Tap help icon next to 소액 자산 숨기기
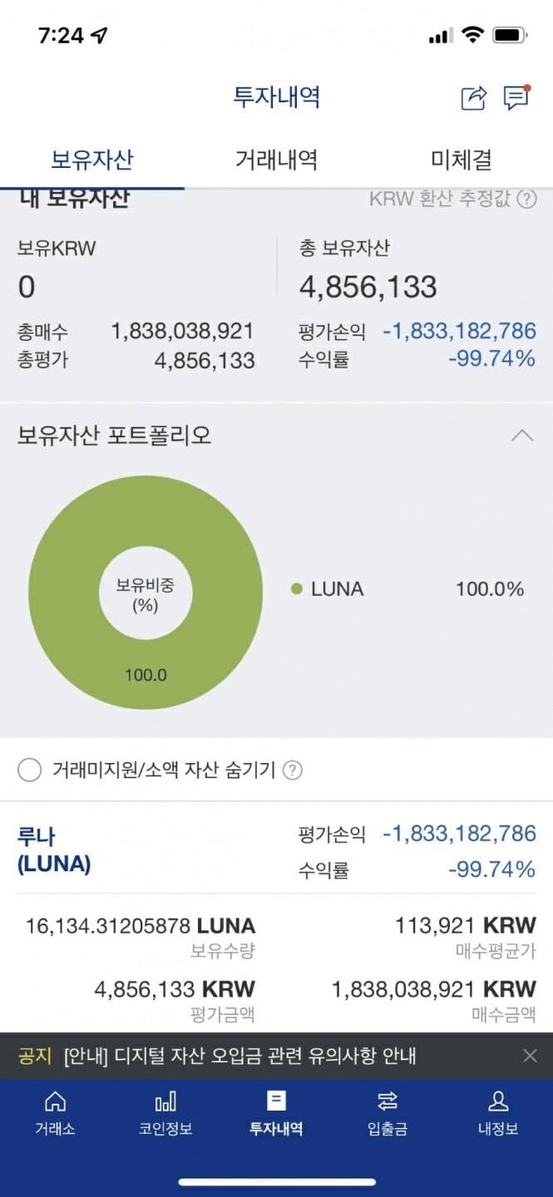This screenshot has width=553, height=1197. click(x=292, y=771)
